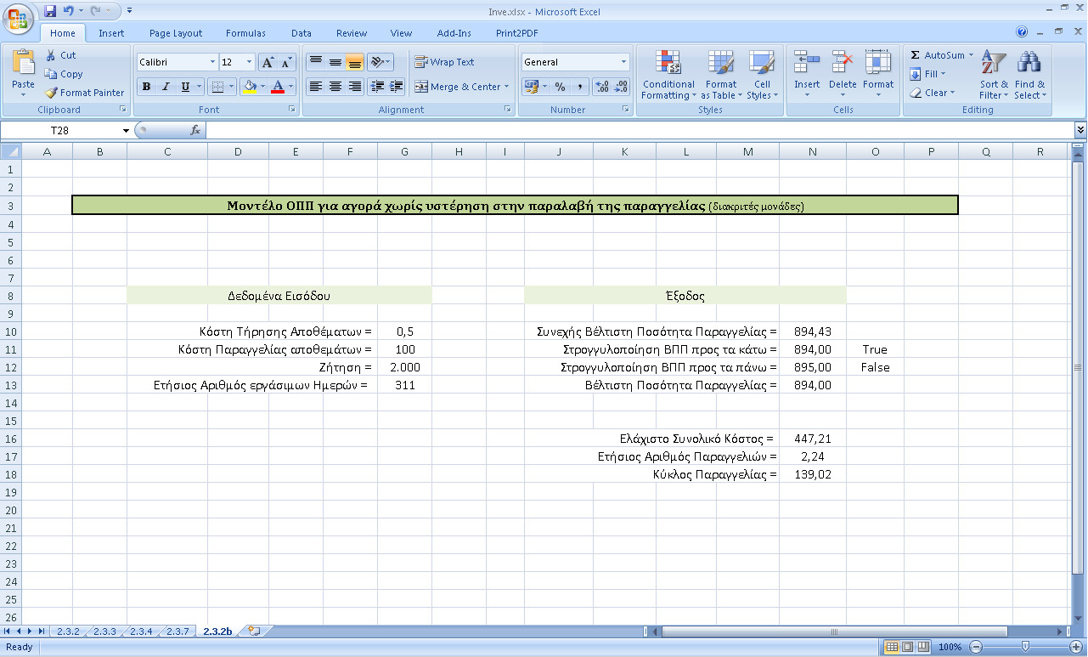
Task: Increase the font size
Action: 267,62
